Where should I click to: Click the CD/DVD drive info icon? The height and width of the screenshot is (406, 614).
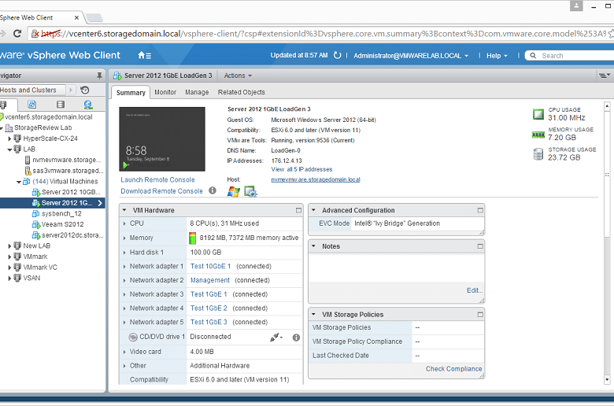(297, 337)
